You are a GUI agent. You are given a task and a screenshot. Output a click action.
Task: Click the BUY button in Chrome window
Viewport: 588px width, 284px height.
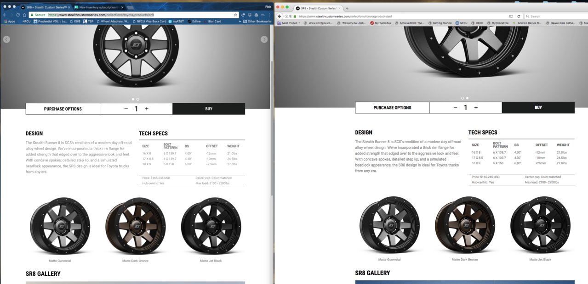tap(209, 109)
